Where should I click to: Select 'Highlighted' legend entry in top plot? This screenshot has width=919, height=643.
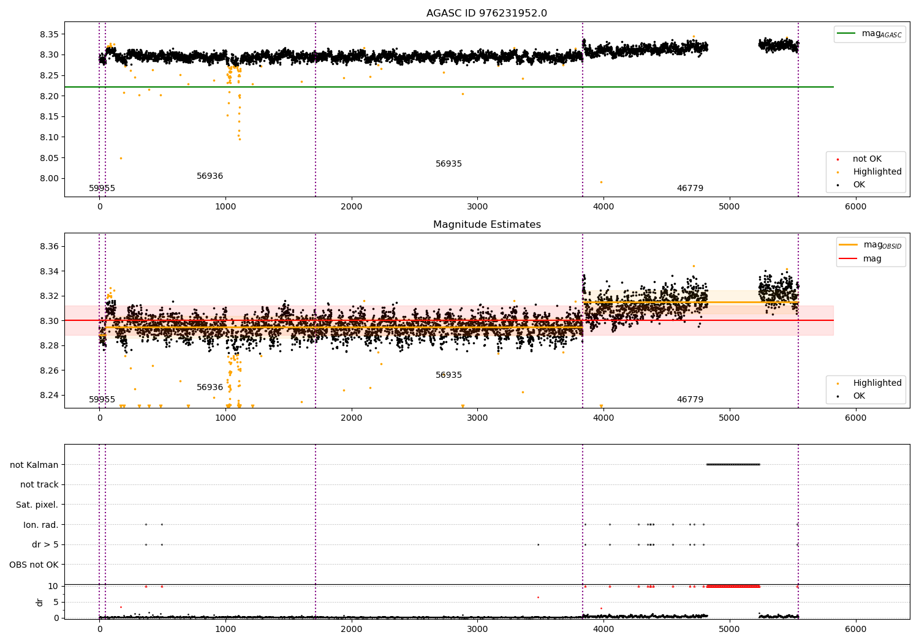click(877, 172)
